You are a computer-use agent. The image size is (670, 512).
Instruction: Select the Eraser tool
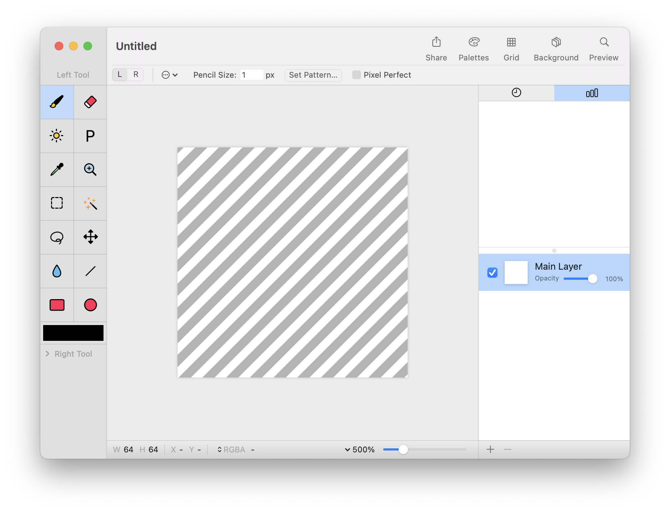coord(90,102)
